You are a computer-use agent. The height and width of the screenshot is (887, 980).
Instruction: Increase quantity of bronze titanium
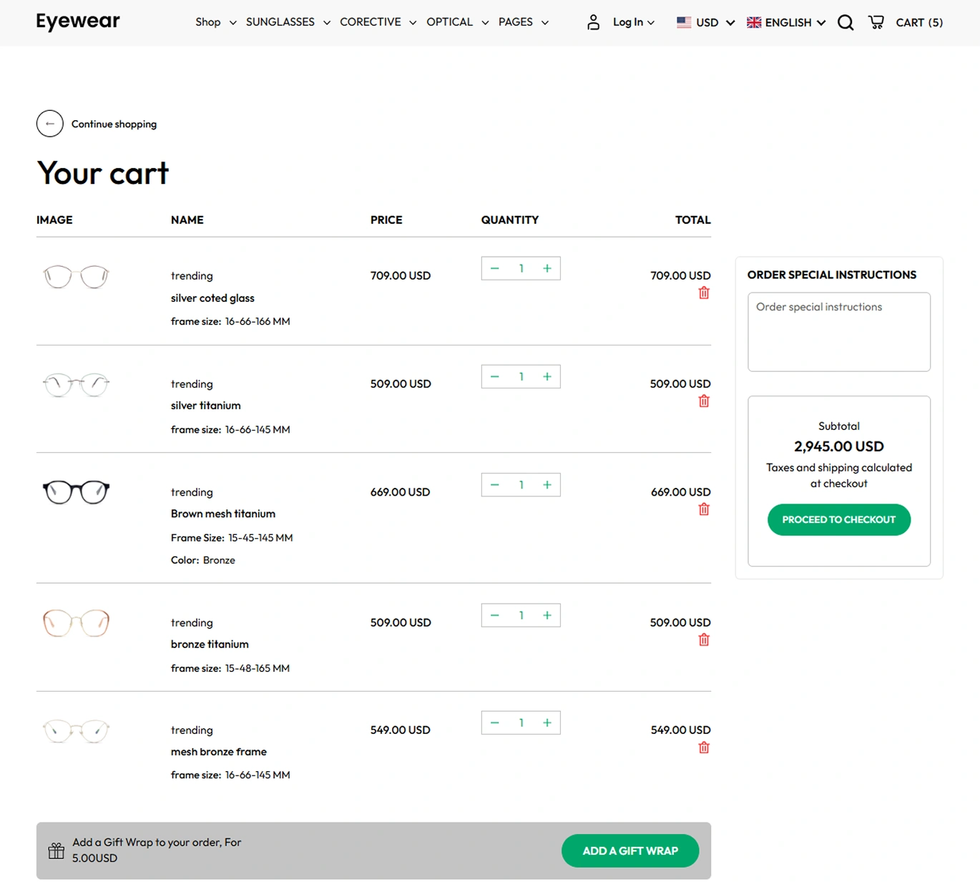547,615
